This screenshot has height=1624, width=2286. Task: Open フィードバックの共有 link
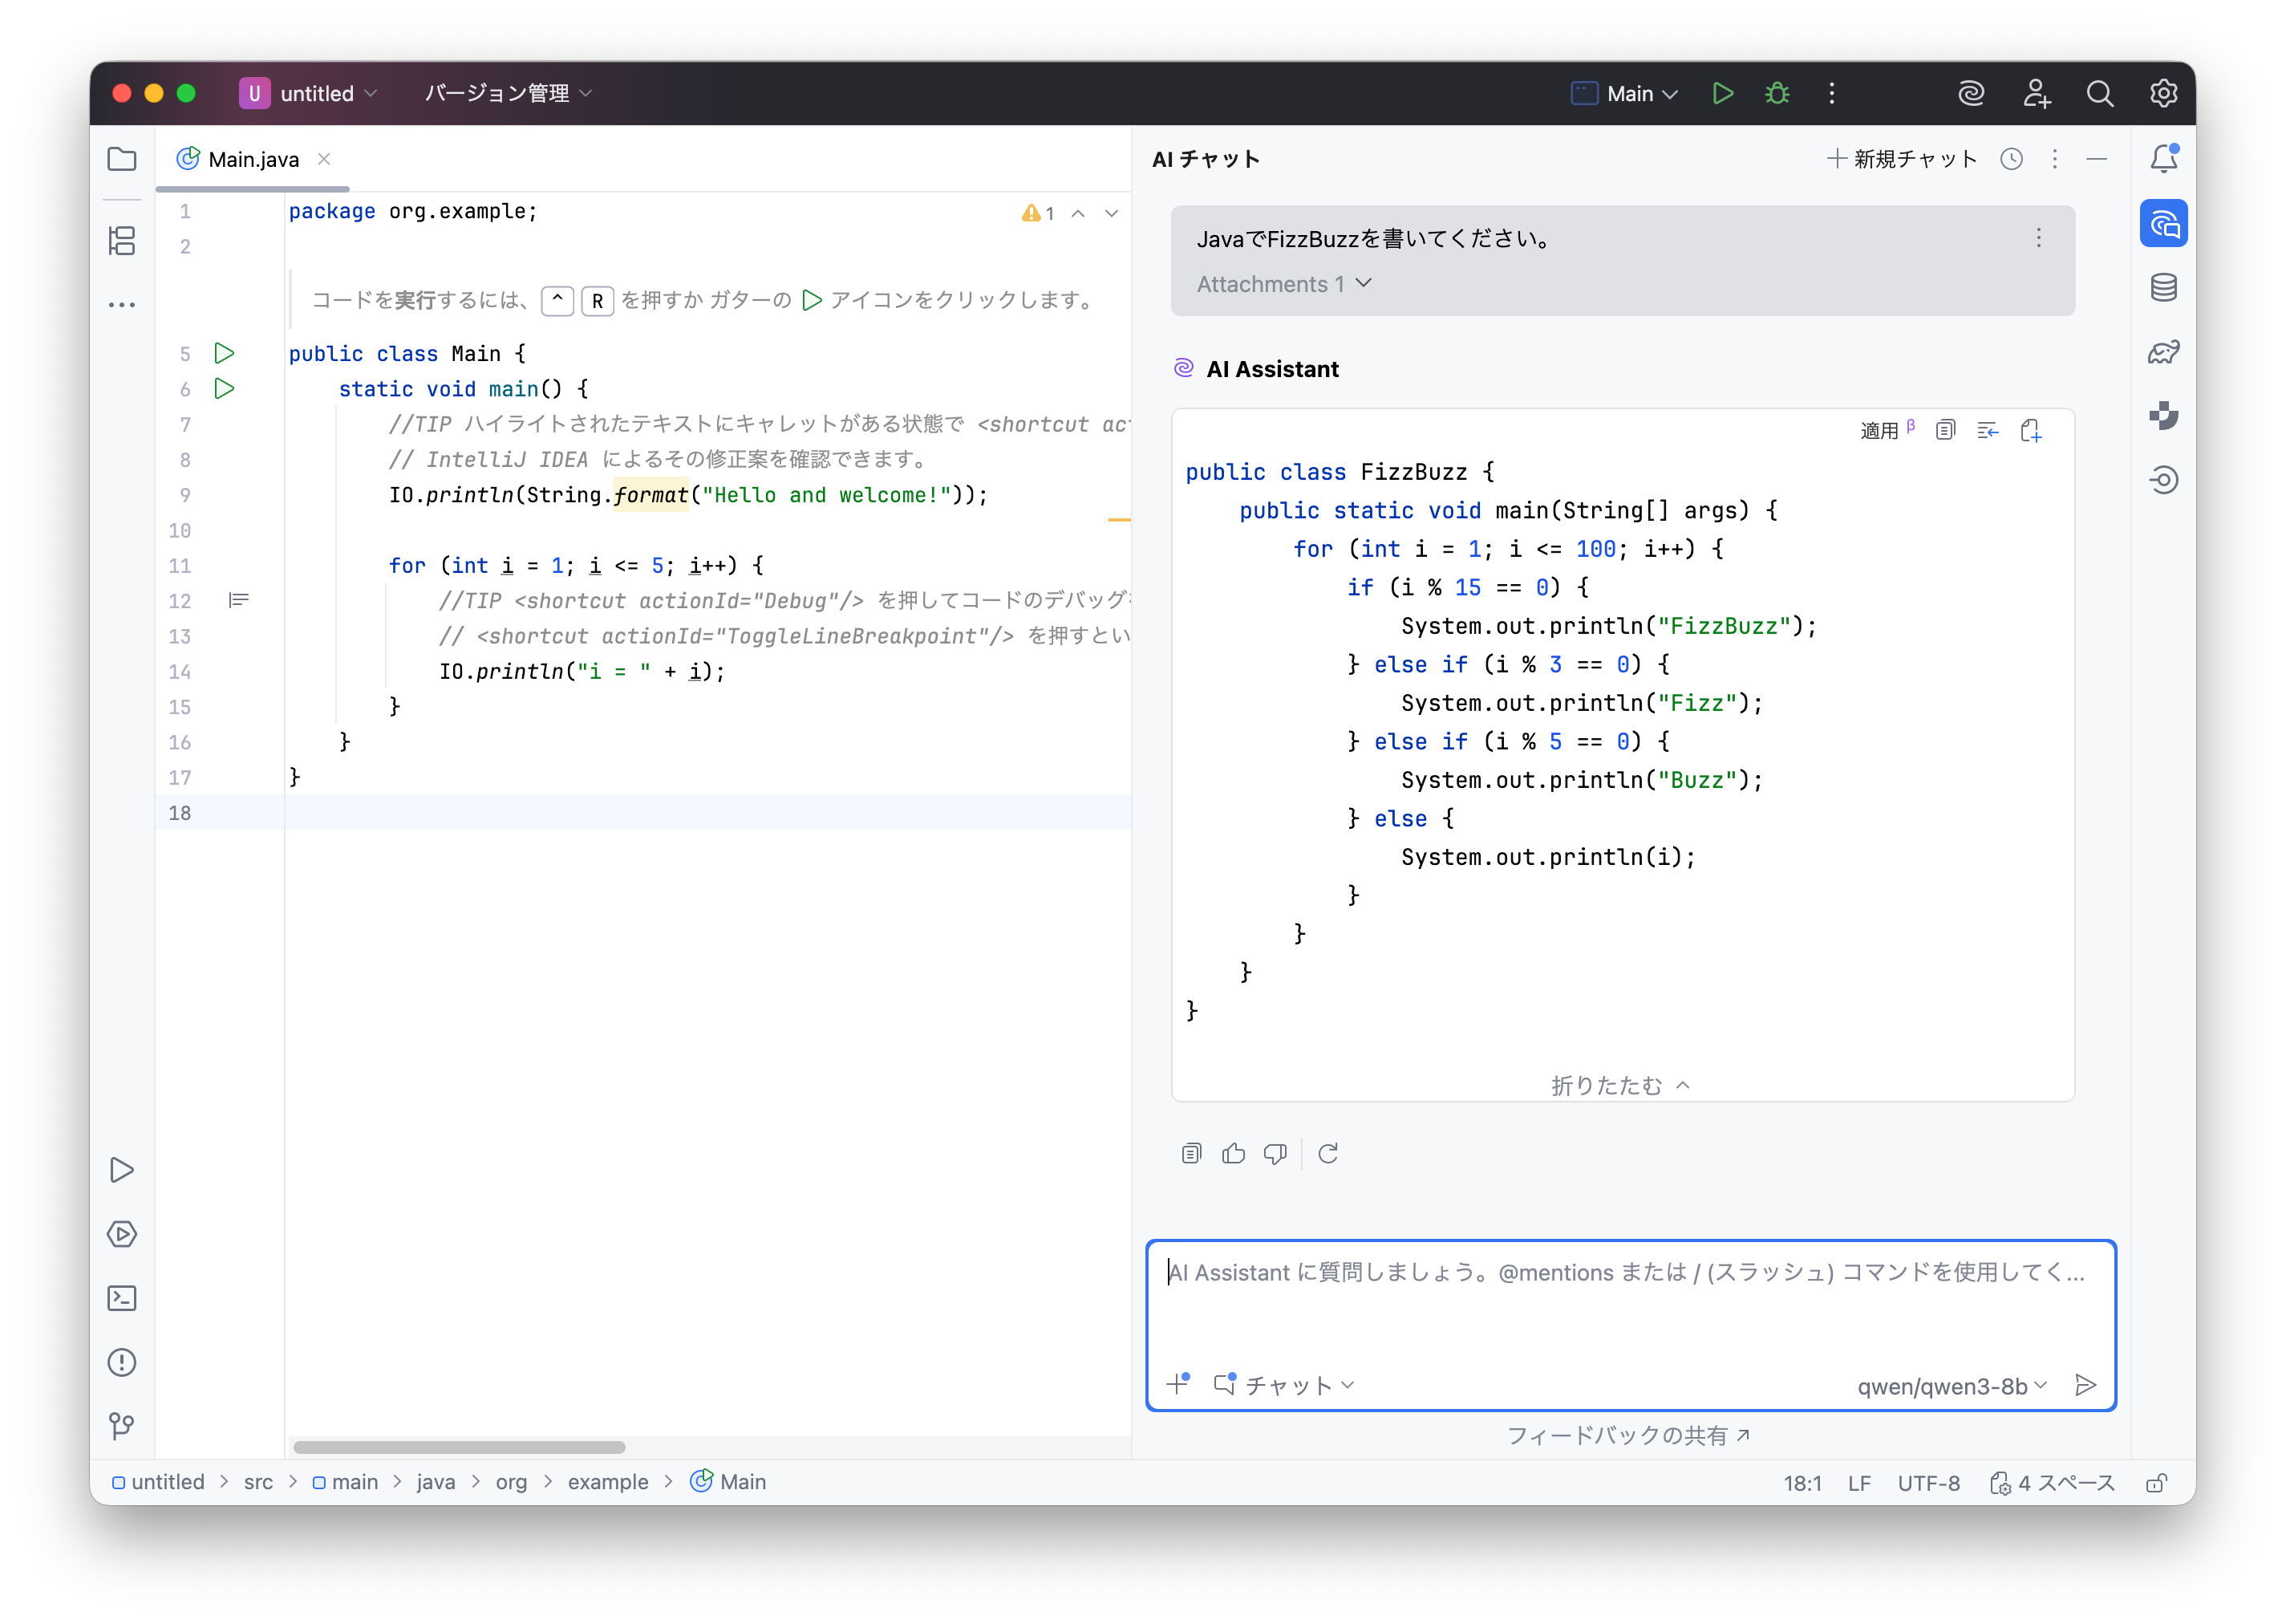click(x=1627, y=1436)
